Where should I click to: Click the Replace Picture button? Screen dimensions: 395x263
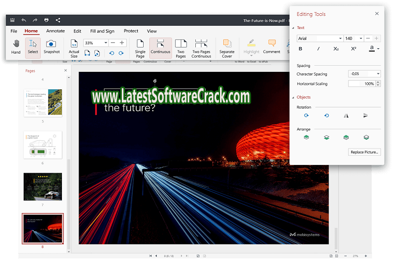(364, 152)
